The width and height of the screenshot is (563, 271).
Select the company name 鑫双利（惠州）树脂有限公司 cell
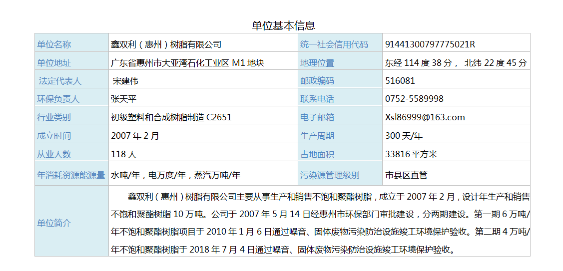[166, 44]
